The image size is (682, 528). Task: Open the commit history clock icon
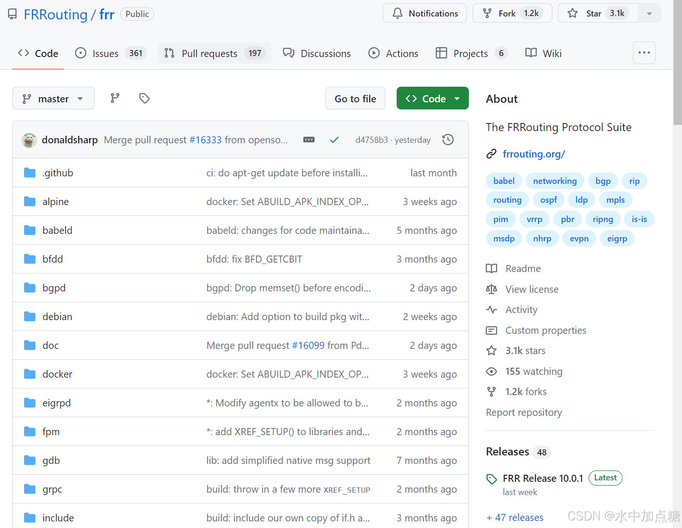click(448, 140)
